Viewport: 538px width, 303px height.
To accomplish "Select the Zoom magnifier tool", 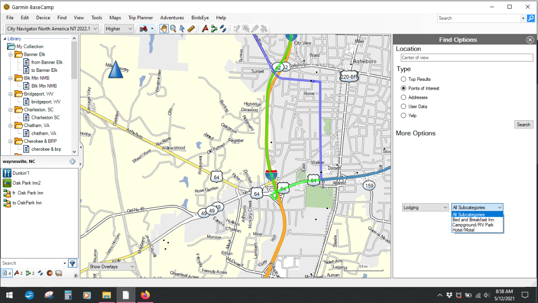I will coord(173,29).
